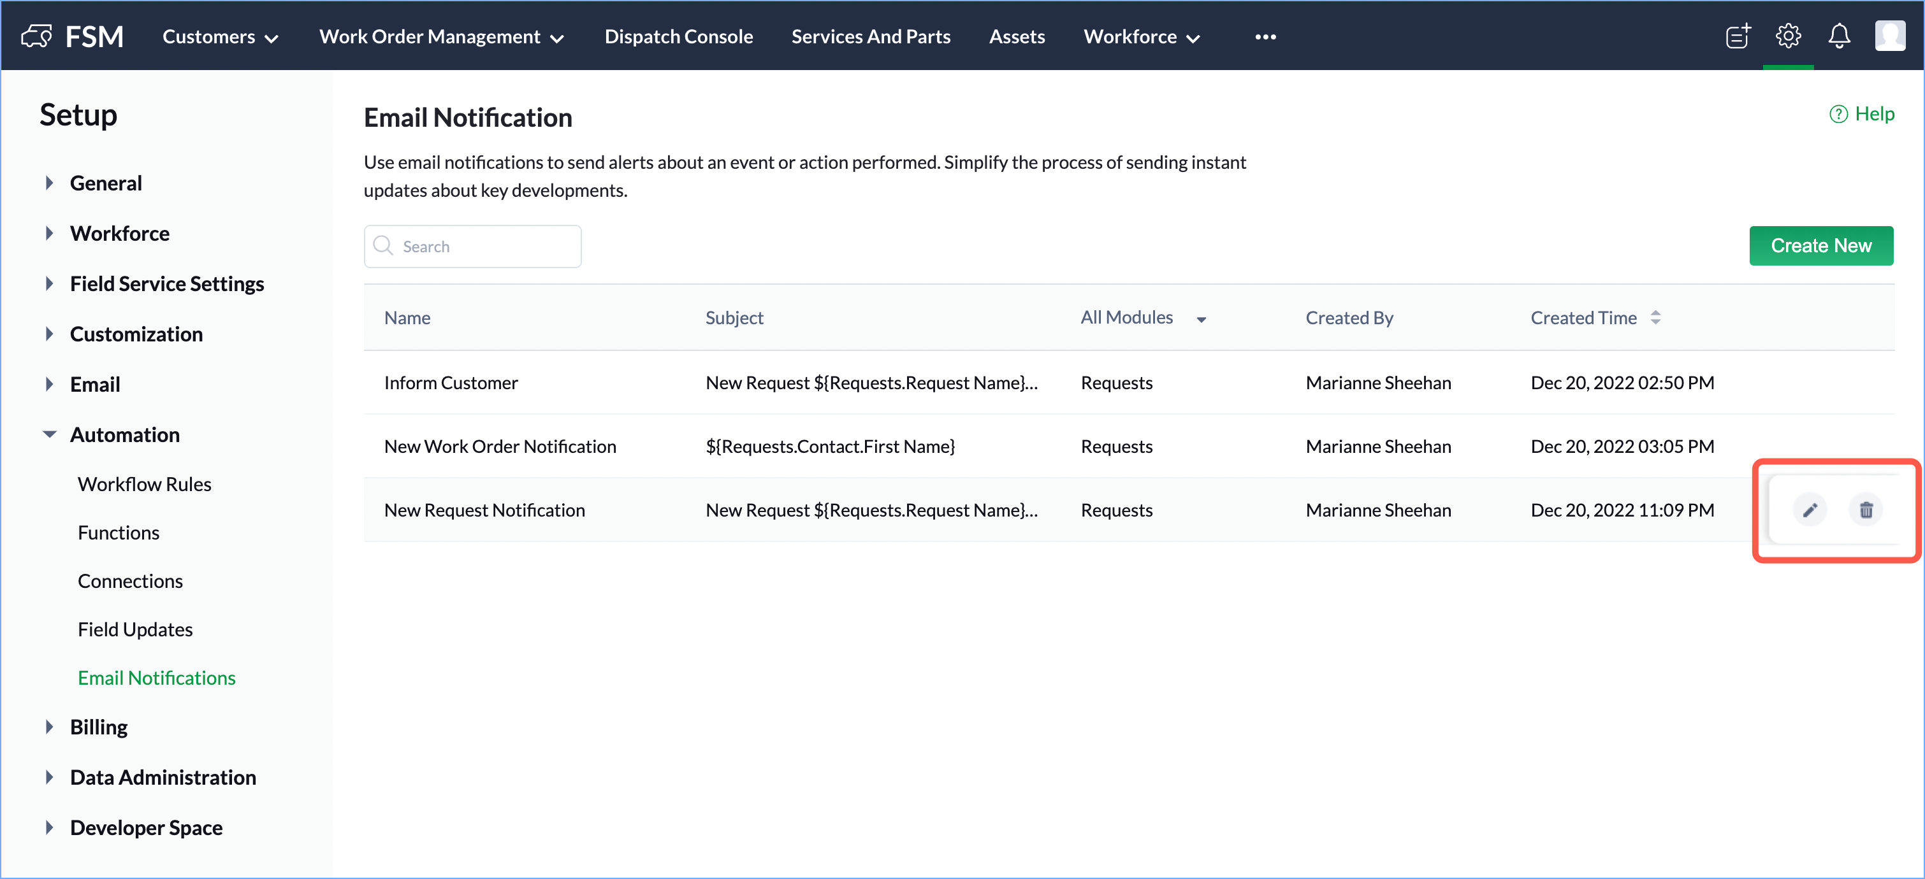Click the Create New button
Image resolution: width=1925 pixels, height=879 pixels.
coord(1820,246)
